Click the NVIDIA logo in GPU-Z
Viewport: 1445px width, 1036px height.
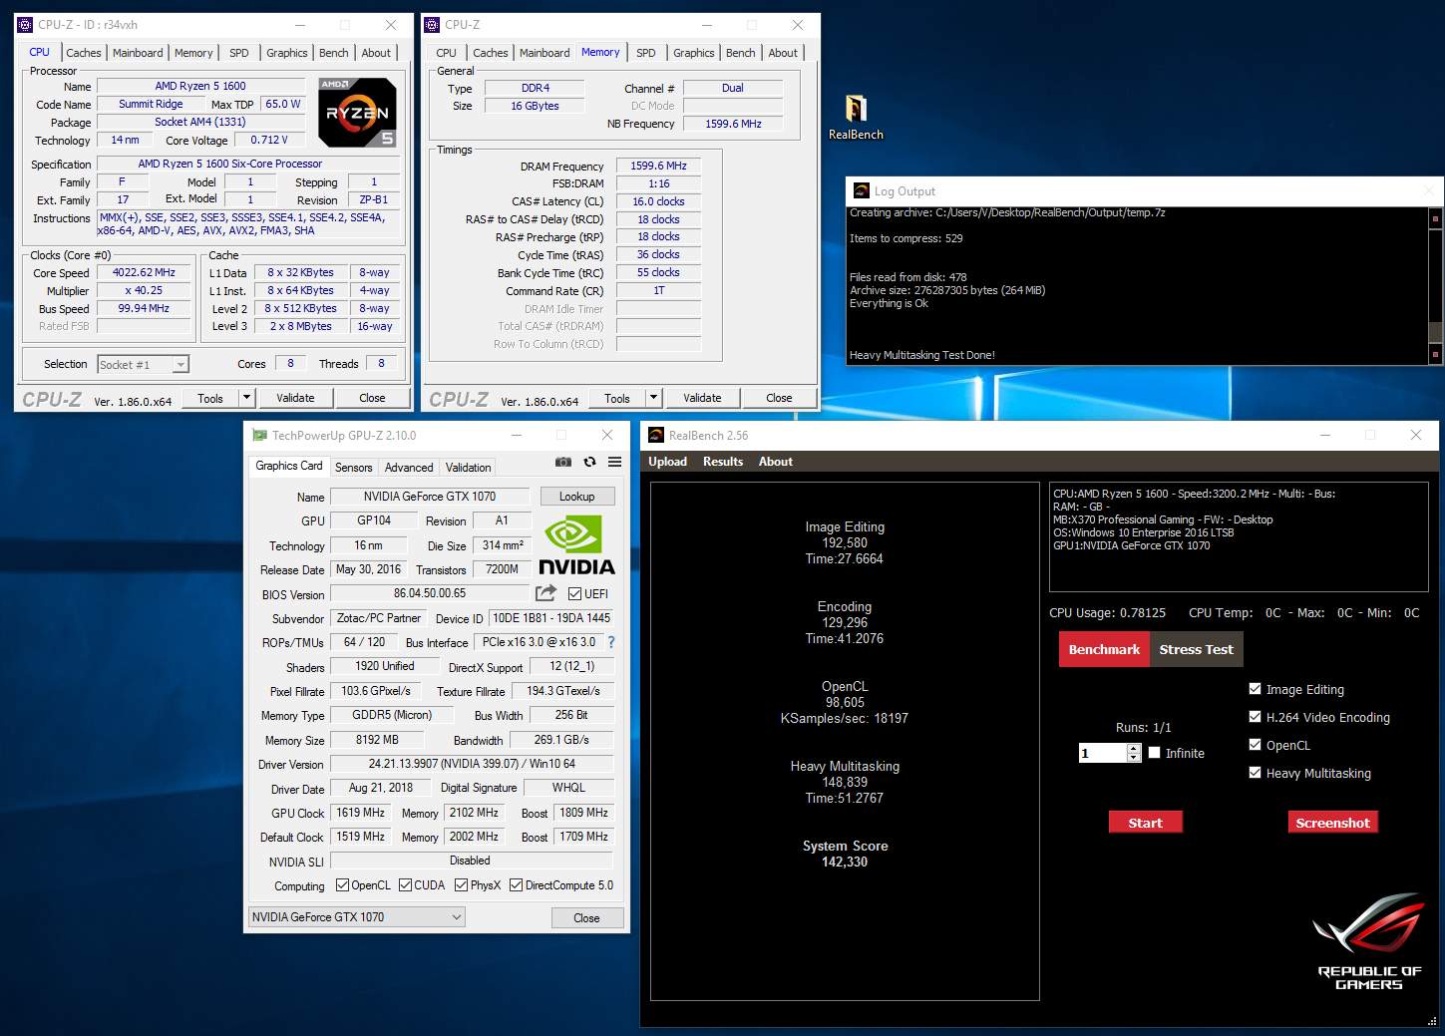pyautogui.click(x=576, y=544)
